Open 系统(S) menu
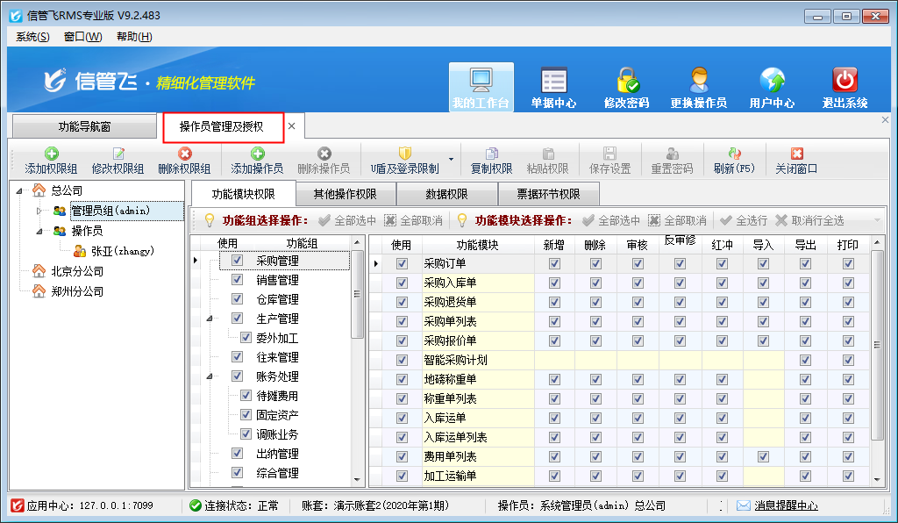898x523 pixels. [x=32, y=37]
